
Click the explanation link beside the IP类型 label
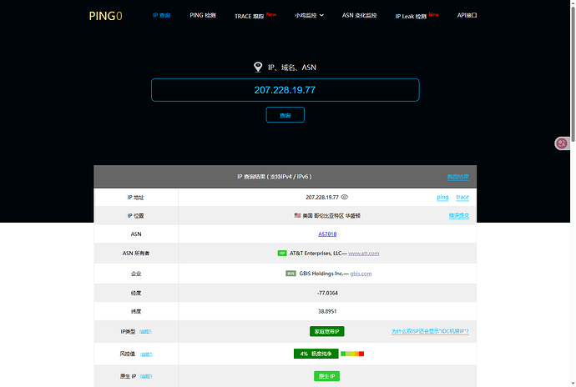click(145, 332)
